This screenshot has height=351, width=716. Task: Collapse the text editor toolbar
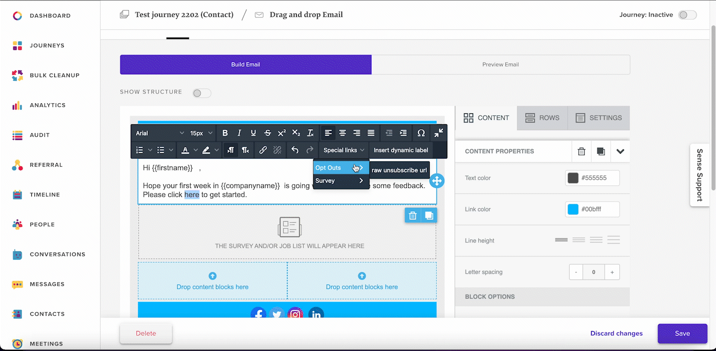click(438, 133)
